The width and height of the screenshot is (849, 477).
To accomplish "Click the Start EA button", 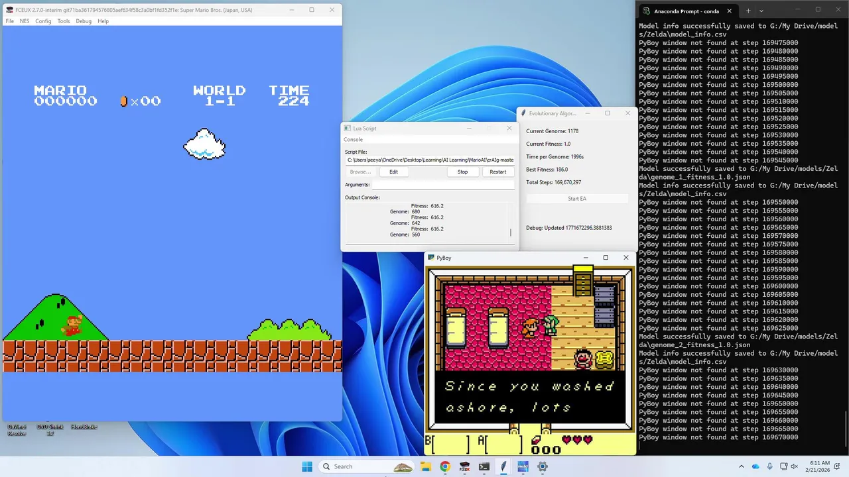I will [x=577, y=199].
